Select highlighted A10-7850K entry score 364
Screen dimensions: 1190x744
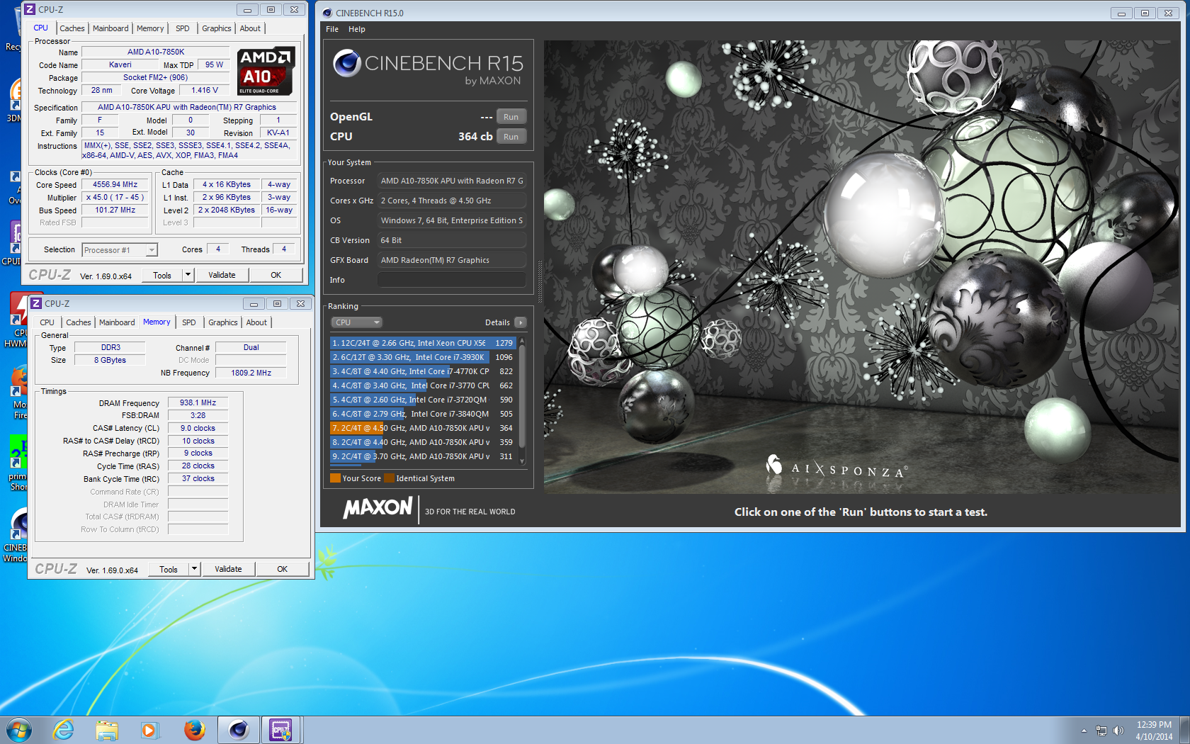tap(423, 428)
